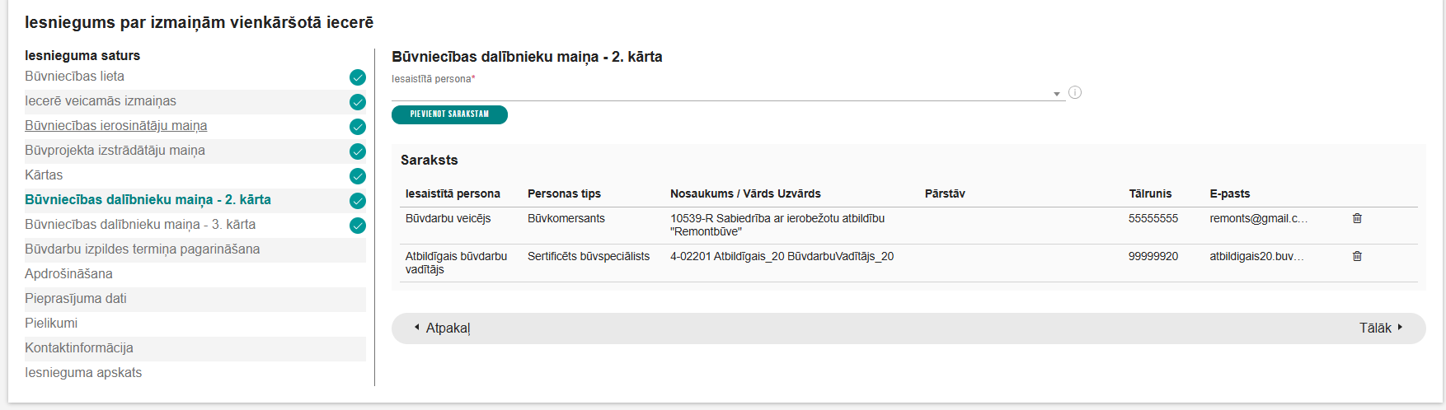Navigate to Kontaktinformācija section
Viewport: 1446px width, 410px height.
click(x=79, y=348)
